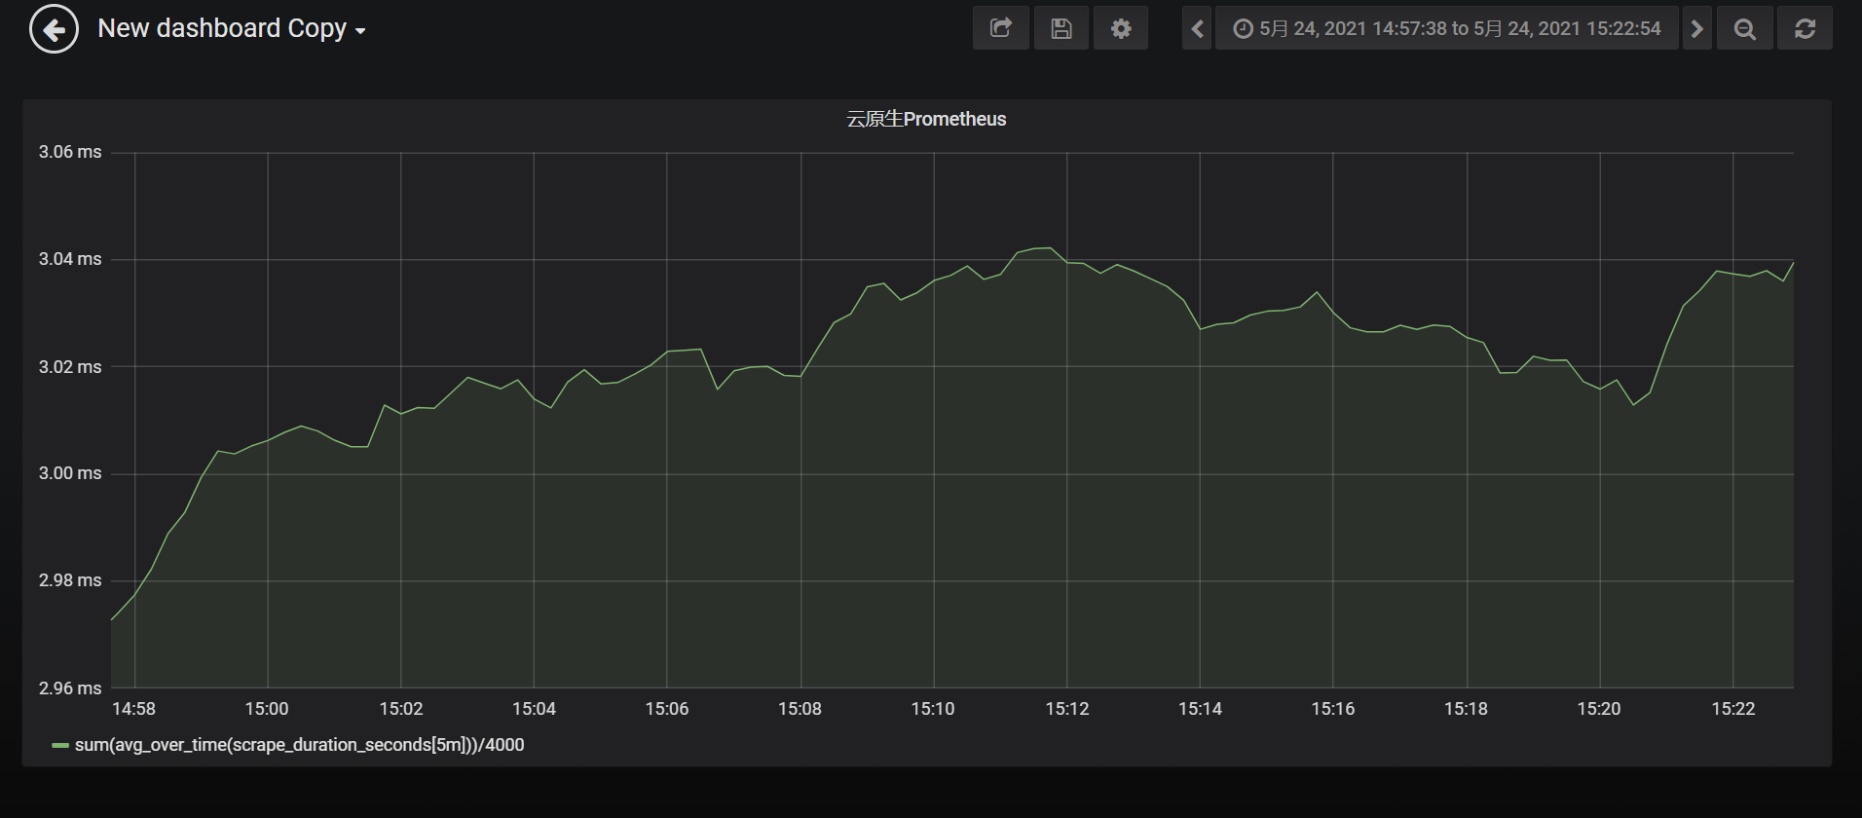Click the 15:04 x-axis label
The width and height of the screenshot is (1862, 818).
[534, 709]
